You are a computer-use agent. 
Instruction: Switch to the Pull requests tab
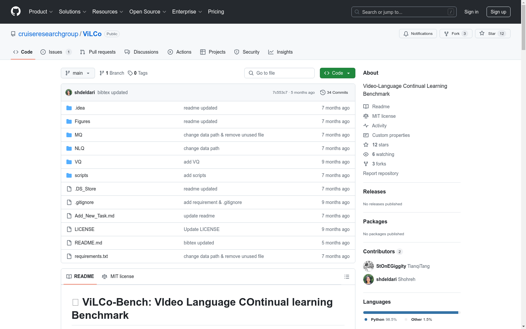click(98, 52)
